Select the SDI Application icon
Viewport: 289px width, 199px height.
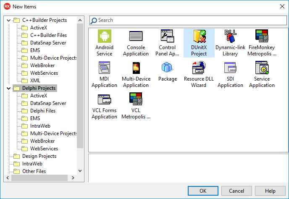[x=230, y=68]
